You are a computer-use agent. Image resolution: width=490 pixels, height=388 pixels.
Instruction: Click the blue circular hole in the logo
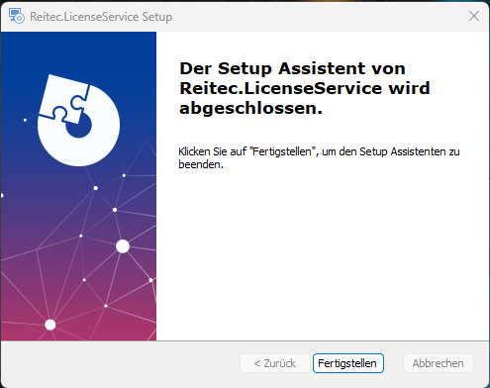click(79, 127)
